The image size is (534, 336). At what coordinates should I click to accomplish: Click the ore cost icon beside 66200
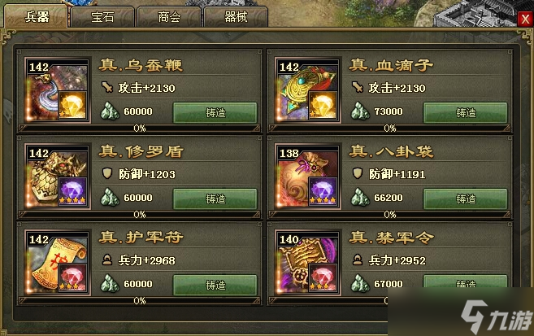click(x=360, y=198)
